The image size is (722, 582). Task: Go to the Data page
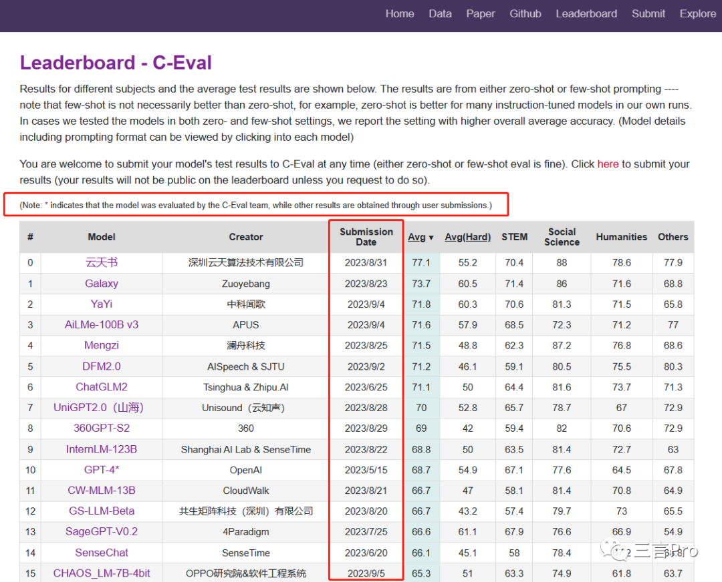(x=440, y=14)
